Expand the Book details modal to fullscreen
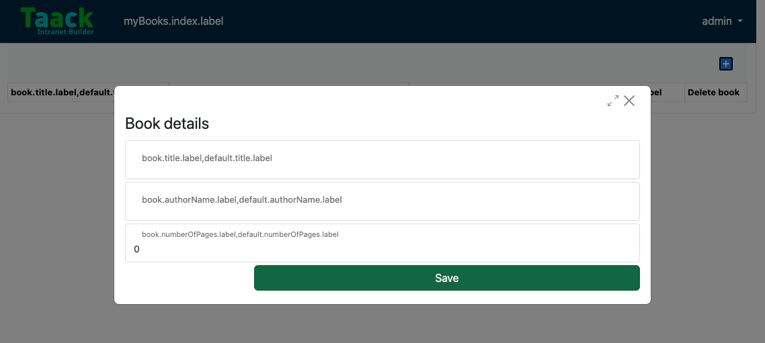This screenshot has width=765, height=343. point(613,101)
